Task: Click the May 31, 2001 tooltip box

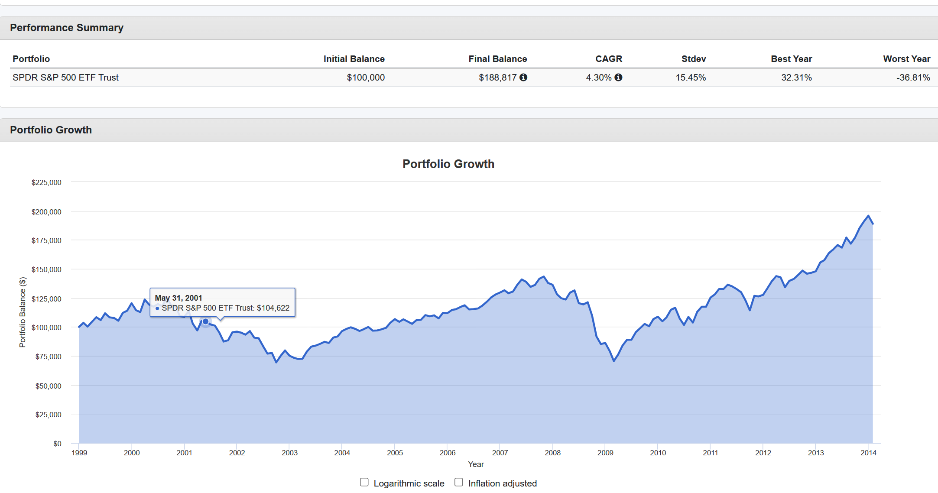Action: coord(222,303)
